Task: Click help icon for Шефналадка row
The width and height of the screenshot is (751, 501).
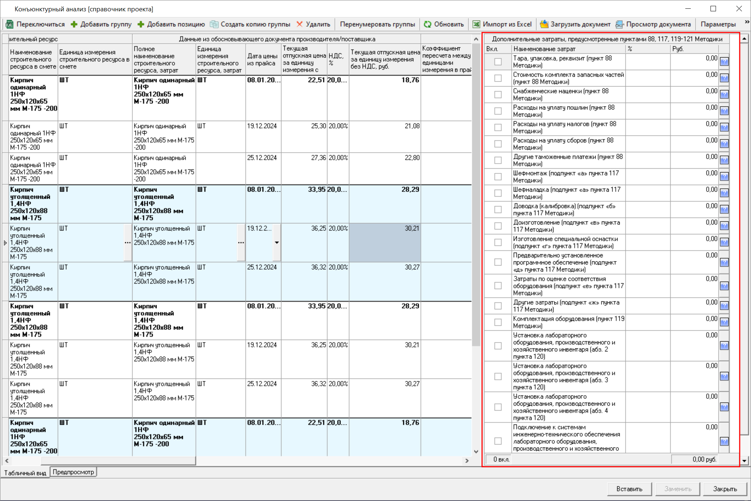Action: (x=724, y=193)
